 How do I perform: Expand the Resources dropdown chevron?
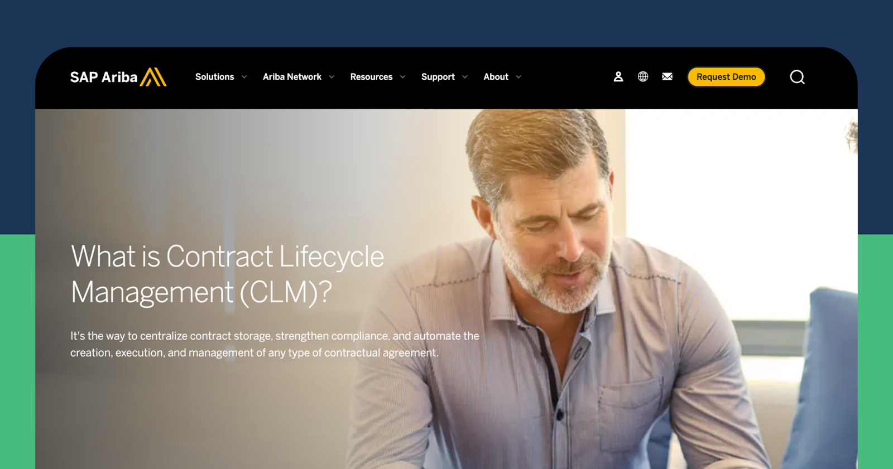tap(402, 77)
